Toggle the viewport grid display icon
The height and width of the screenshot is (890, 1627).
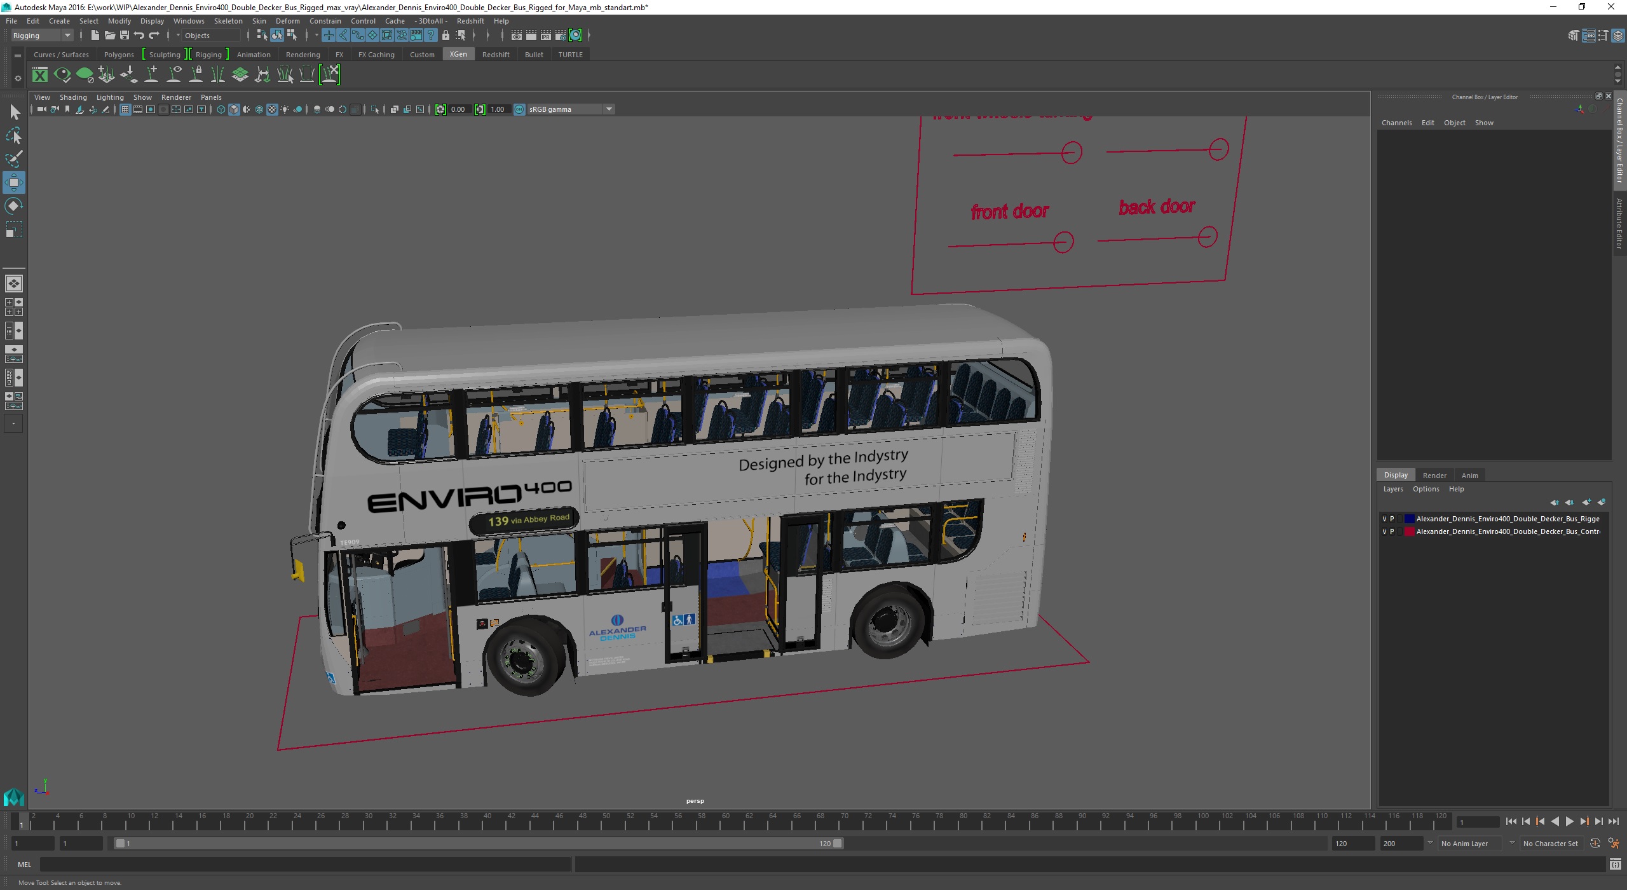point(125,109)
